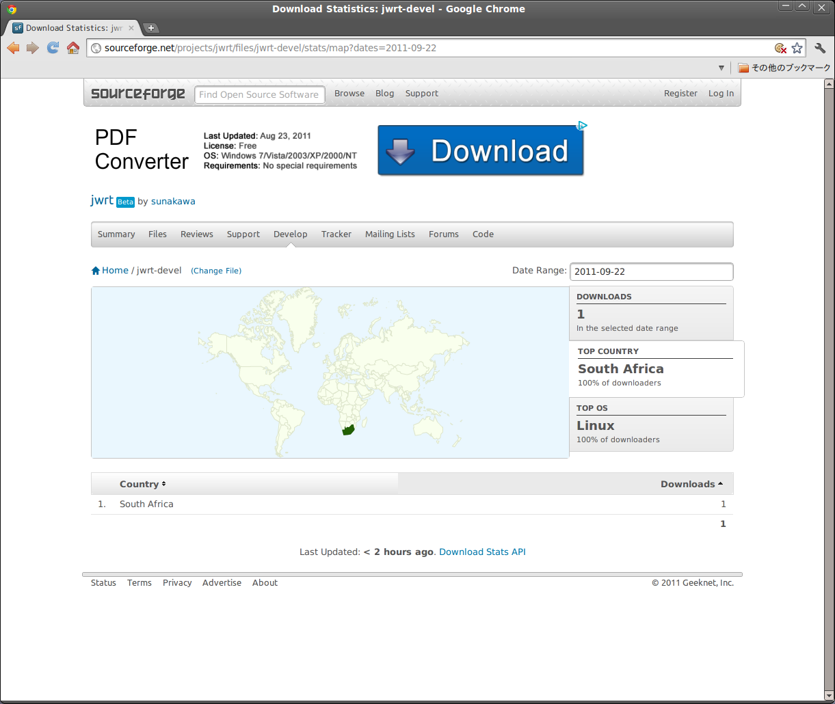Switch to the Reviews tab
Image resolution: width=835 pixels, height=704 pixels.
click(197, 234)
